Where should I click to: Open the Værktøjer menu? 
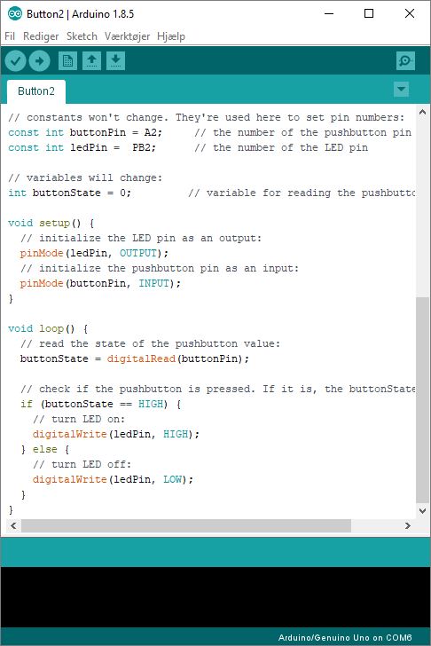(127, 36)
